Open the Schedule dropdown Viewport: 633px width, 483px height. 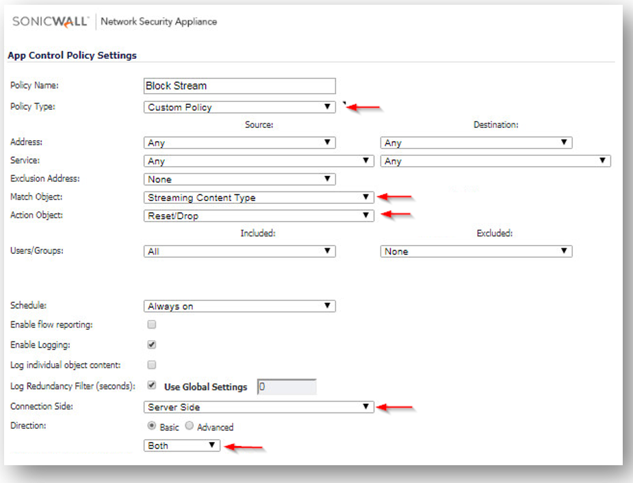(240, 306)
